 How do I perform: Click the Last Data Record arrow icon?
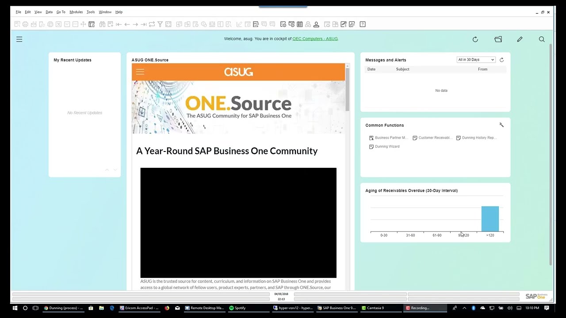pyautogui.click(x=143, y=24)
